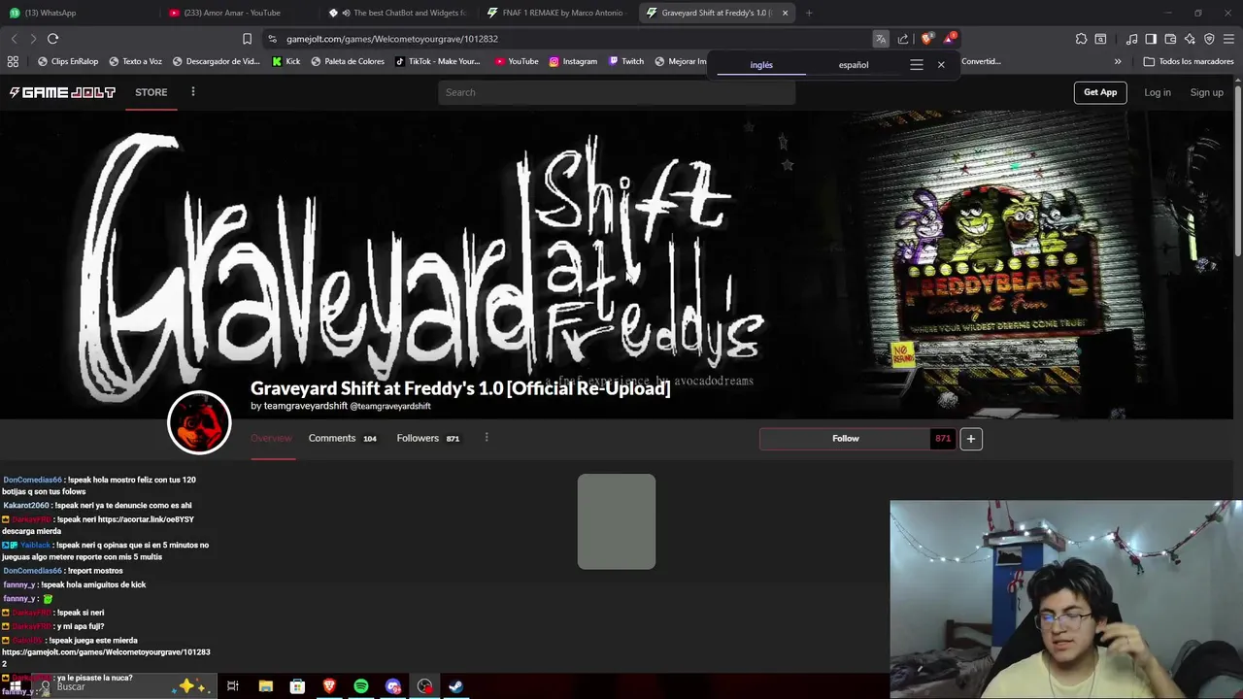Click the browser URL address field
1243x699 pixels.
coord(573,39)
